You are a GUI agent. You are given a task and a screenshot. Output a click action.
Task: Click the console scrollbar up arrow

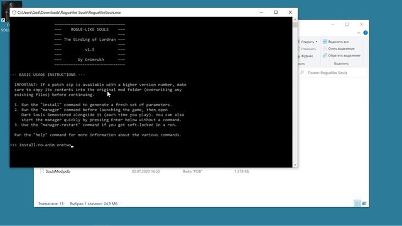[x=295, y=19]
